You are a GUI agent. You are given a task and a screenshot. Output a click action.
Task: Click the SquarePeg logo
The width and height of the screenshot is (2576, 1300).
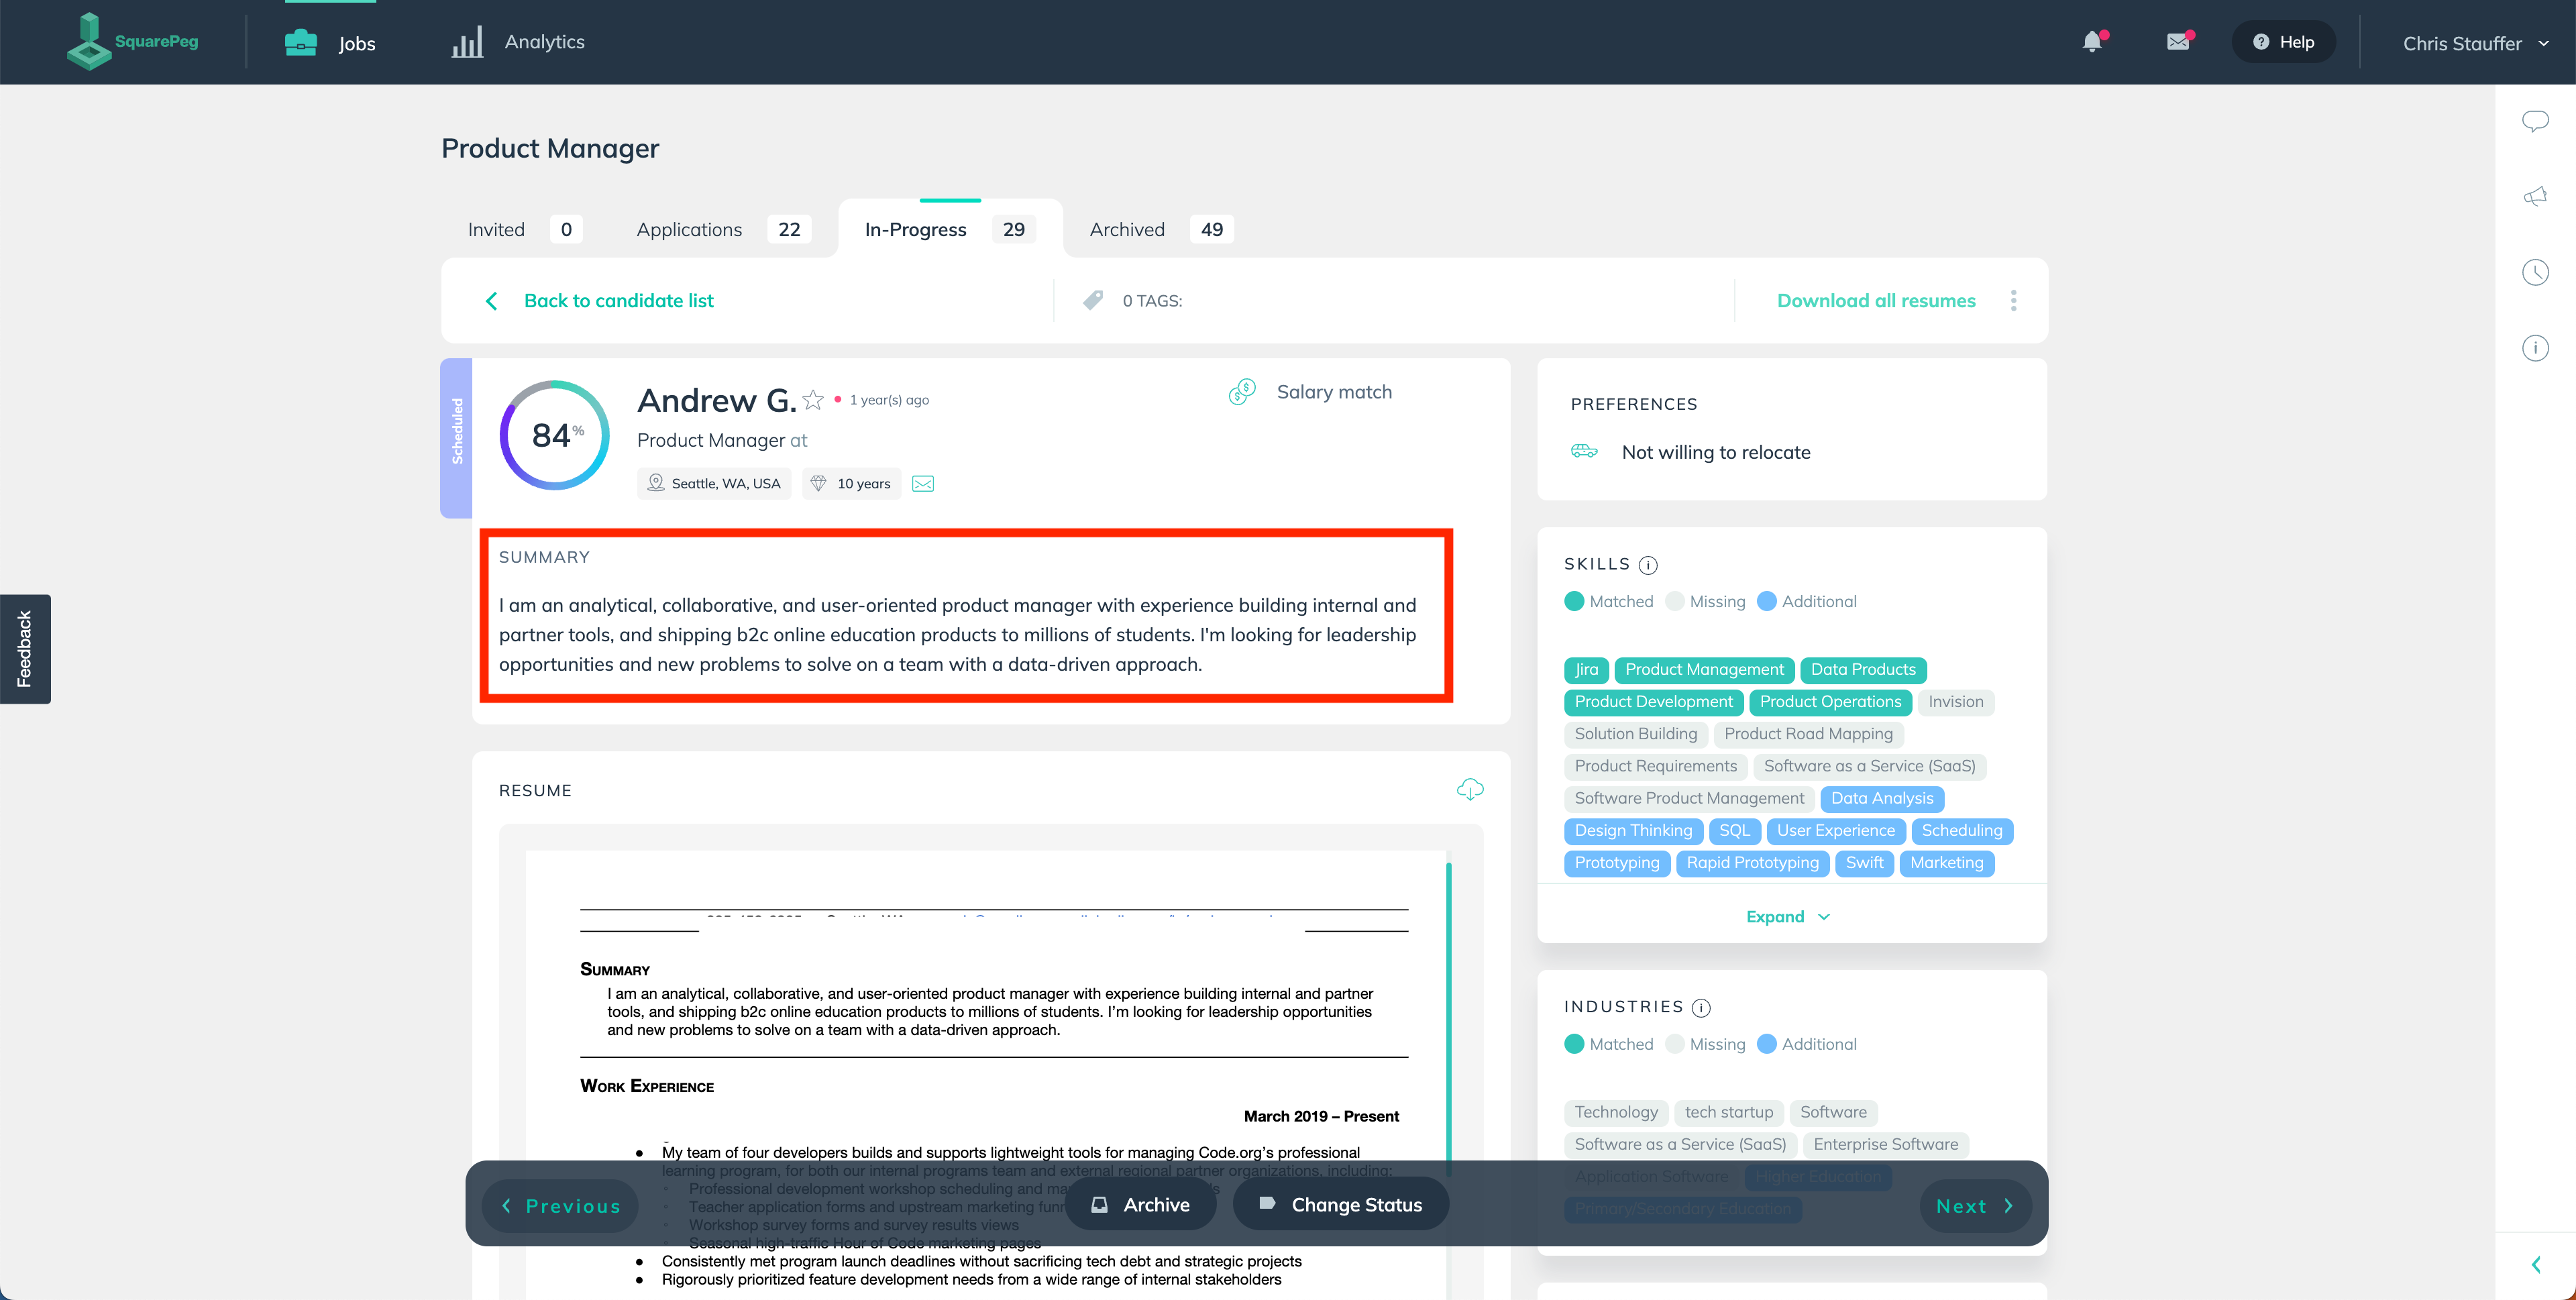pos(132,41)
